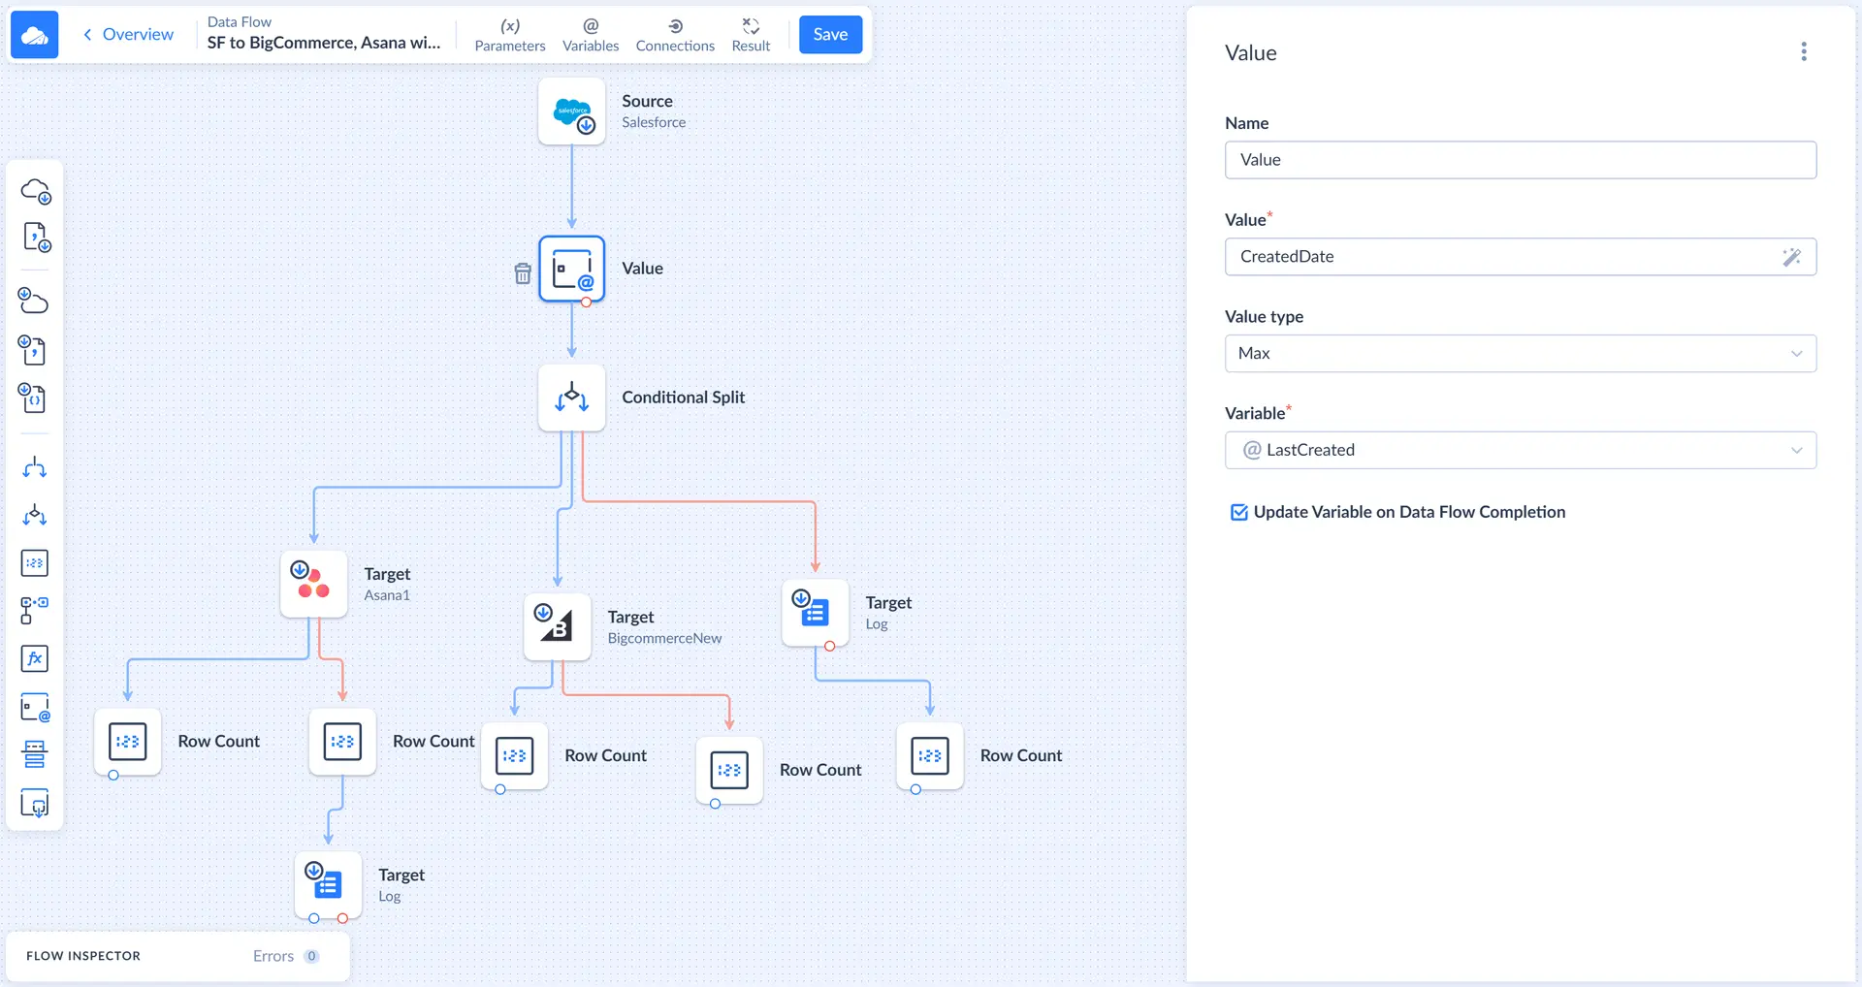Viewport: 1862px width, 987px height.
Task: Open the Variable LastCreated dropdown
Action: pos(1520,450)
